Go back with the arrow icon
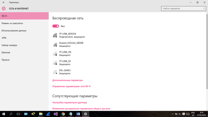The height and width of the screenshot is (117, 208). [x=4, y=2]
